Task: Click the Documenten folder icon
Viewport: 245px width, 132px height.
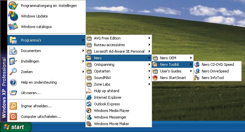Action: coord(13,51)
